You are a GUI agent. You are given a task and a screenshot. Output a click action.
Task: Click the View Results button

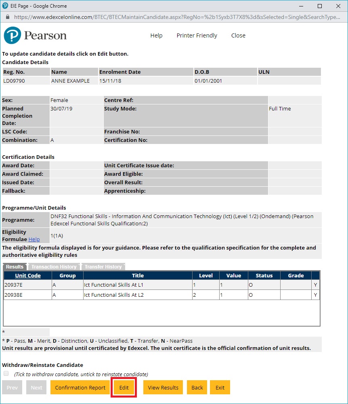[163, 387]
